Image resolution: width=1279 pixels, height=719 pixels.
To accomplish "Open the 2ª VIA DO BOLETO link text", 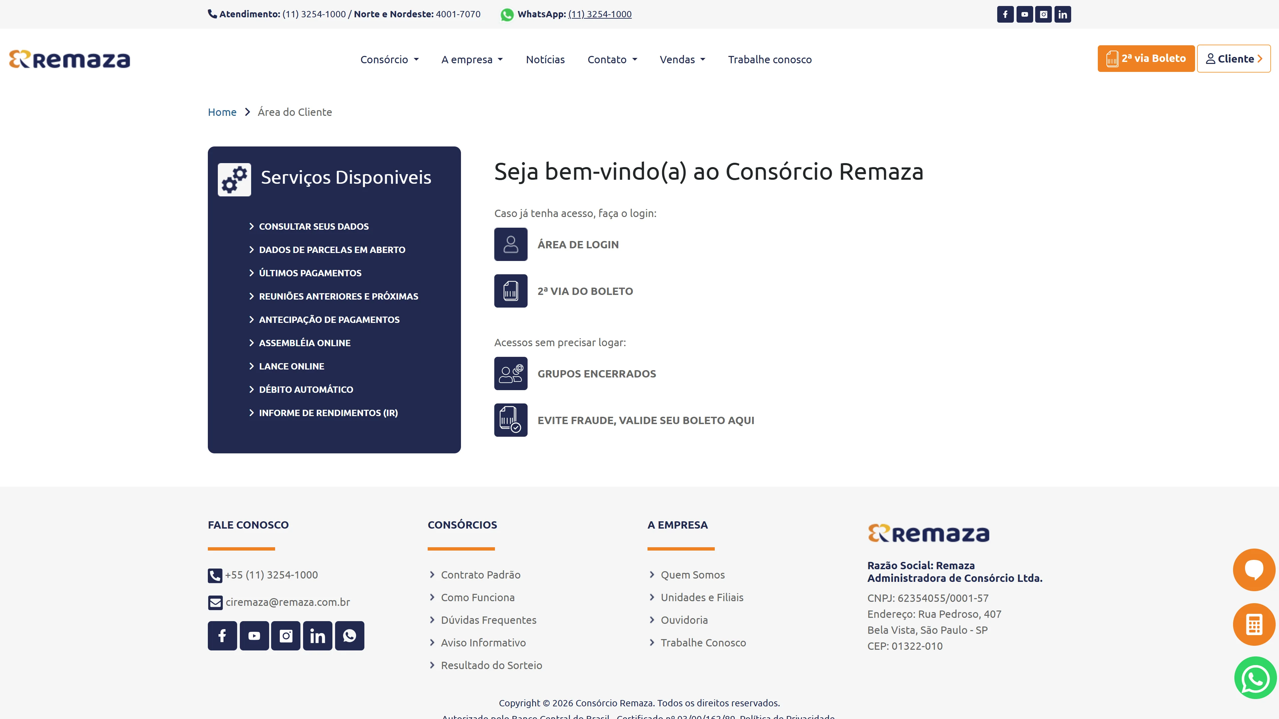I will (586, 291).
